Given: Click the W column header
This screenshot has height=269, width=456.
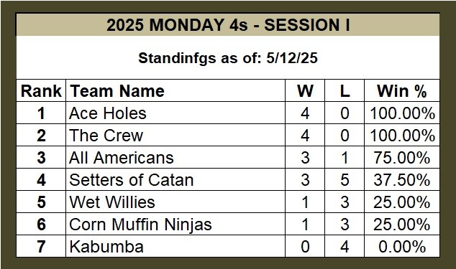Looking at the screenshot, I should coord(305,91).
